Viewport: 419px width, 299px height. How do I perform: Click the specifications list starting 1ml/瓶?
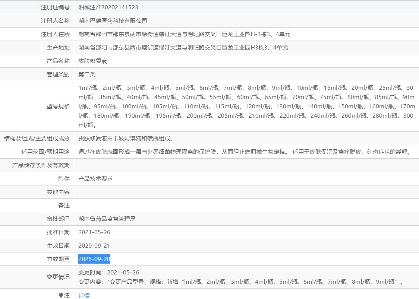pyautogui.click(x=247, y=106)
